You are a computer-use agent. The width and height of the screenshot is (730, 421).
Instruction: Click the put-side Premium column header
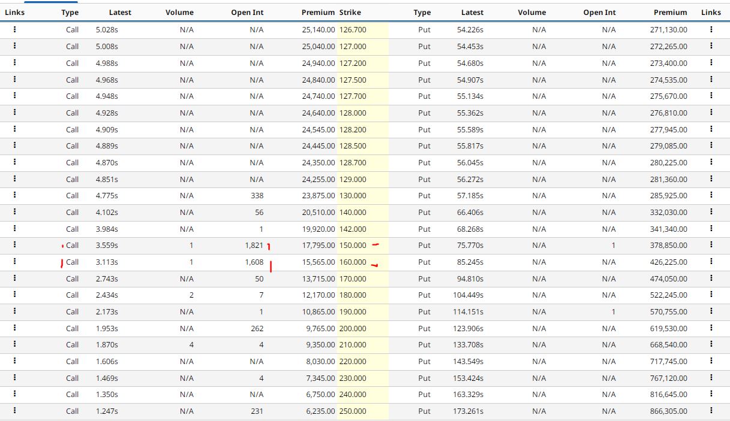670,13
